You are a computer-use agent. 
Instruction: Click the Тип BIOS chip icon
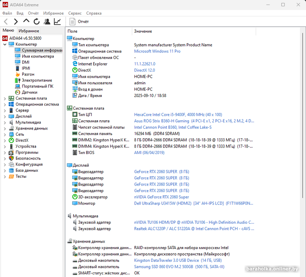click(x=75, y=152)
